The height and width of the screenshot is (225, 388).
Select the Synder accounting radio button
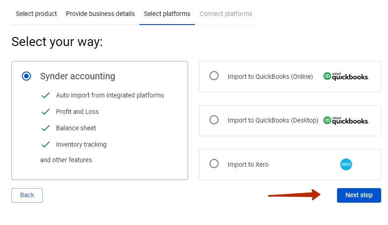click(x=26, y=76)
